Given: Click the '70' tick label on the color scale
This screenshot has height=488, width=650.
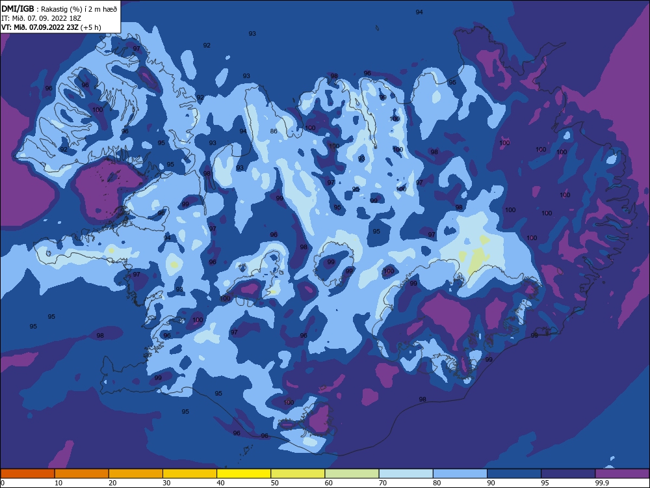Looking at the screenshot, I should pyautogui.click(x=383, y=483).
